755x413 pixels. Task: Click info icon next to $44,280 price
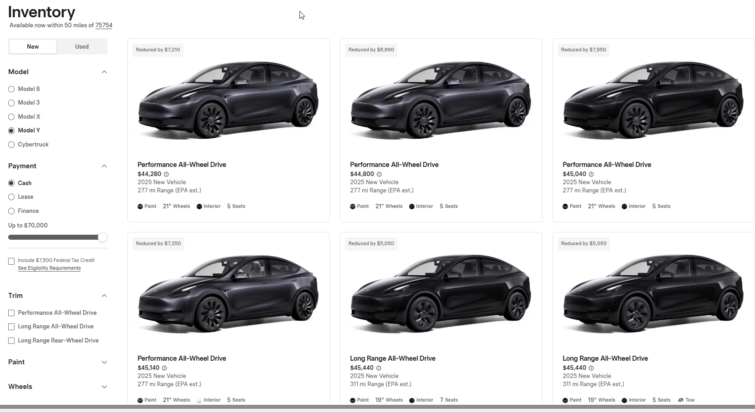point(166,174)
